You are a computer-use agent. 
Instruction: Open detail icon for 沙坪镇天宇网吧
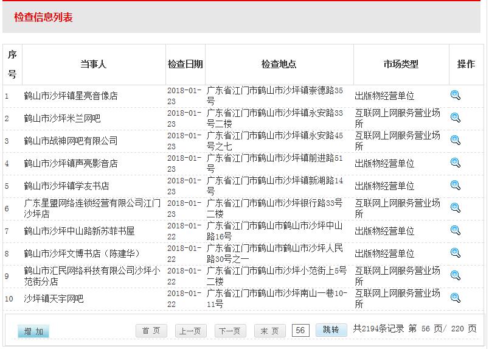coord(455,298)
